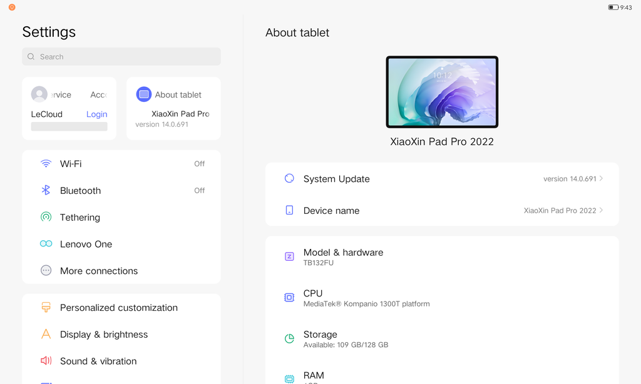Open System Update chevron arrow
The image size is (641, 384).
coord(601,178)
